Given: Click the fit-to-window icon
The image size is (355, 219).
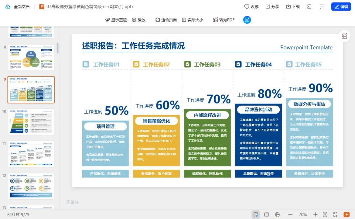Looking at the screenshot, I should tap(325, 214).
